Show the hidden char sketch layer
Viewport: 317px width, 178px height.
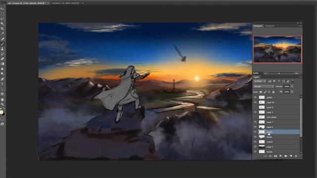click(255, 117)
